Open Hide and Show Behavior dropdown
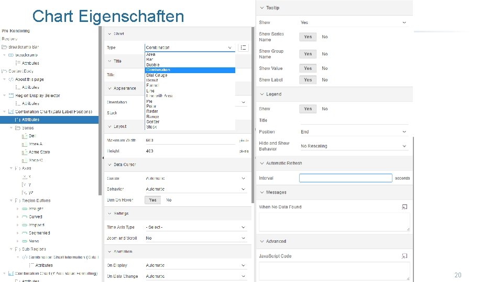This screenshot has width=503, height=282. [354, 146]
